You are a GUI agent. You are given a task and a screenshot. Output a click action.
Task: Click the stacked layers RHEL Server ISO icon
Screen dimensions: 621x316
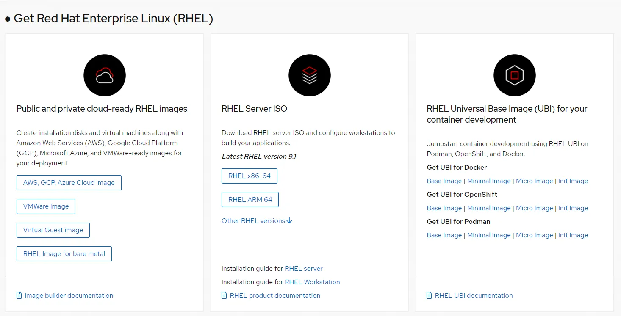310,75
